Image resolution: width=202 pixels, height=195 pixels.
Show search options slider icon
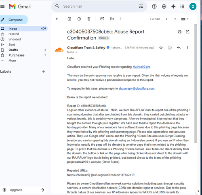(141, 6)
